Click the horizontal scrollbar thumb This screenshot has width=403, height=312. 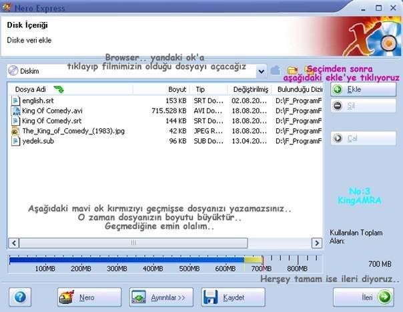(x=133, y=243)
